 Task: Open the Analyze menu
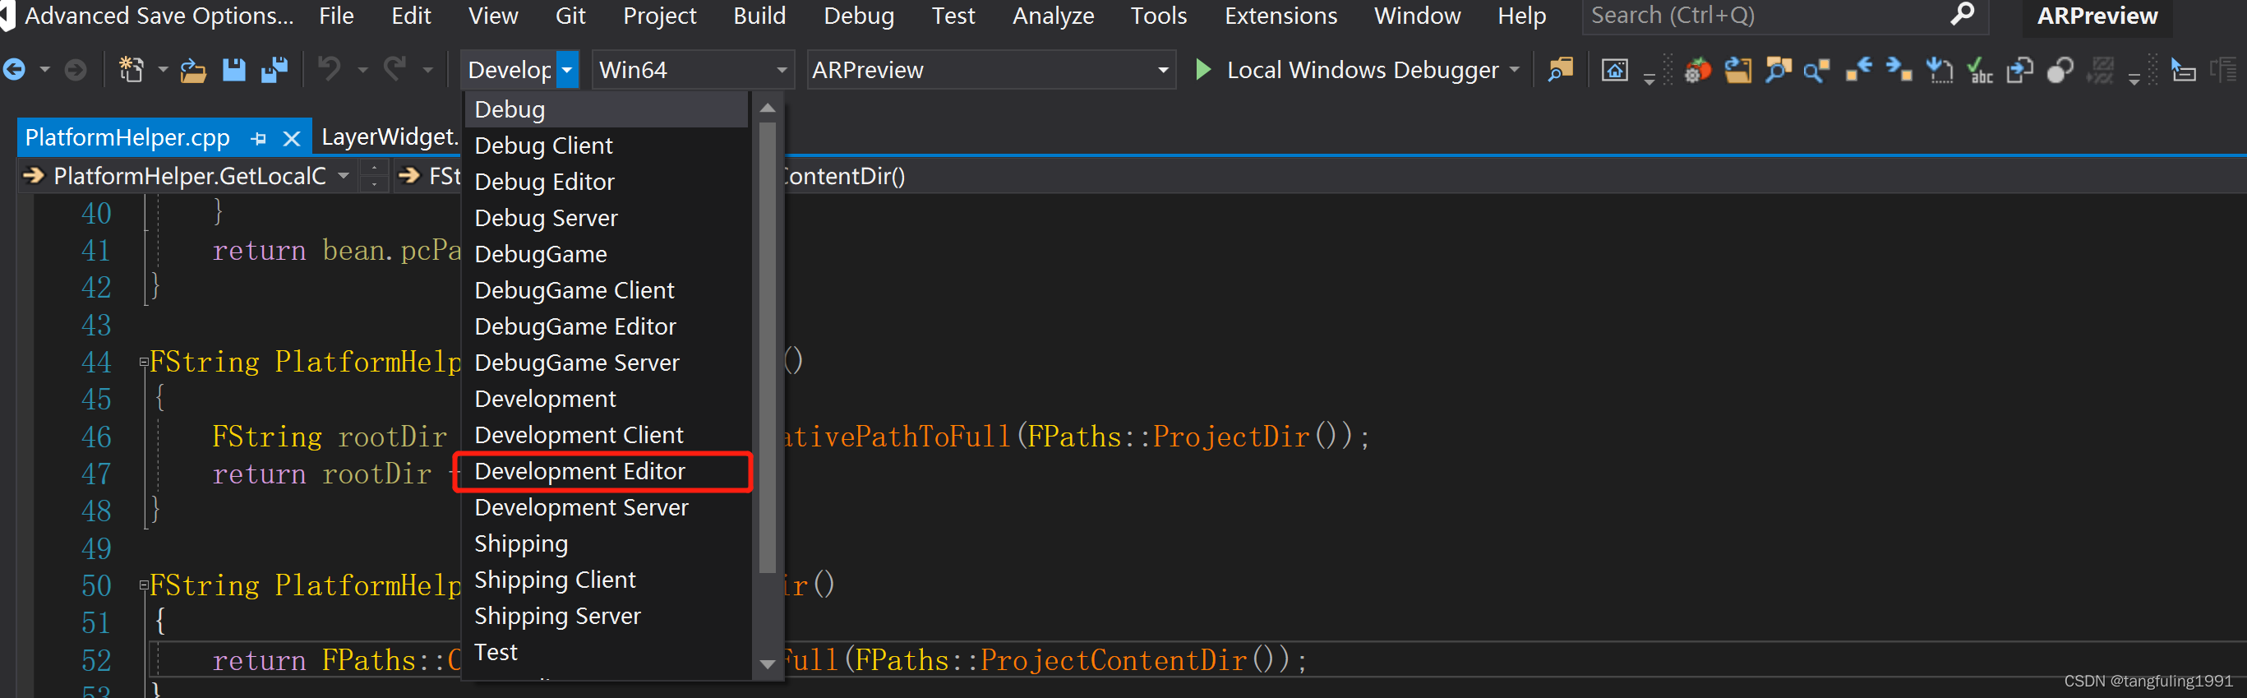coord(1053,16)
